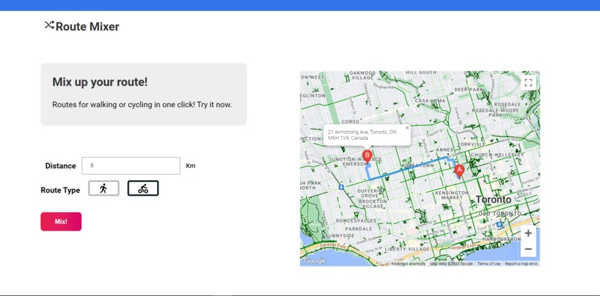This screenshot has height=296, width=600.
Task: Click map marker A
Action: point(459,171)
